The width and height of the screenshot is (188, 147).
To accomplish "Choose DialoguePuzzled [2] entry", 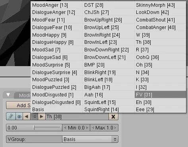I will (x=56, y=87).
